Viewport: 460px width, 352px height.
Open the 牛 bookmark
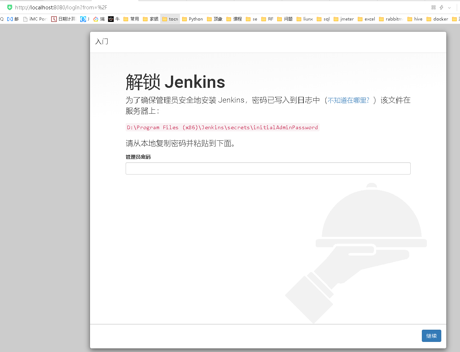point(114,19)
